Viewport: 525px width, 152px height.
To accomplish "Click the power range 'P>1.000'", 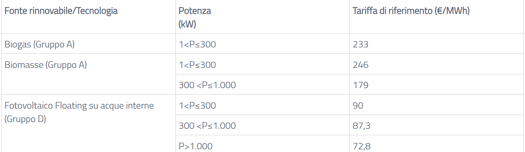I will [196, 146].
